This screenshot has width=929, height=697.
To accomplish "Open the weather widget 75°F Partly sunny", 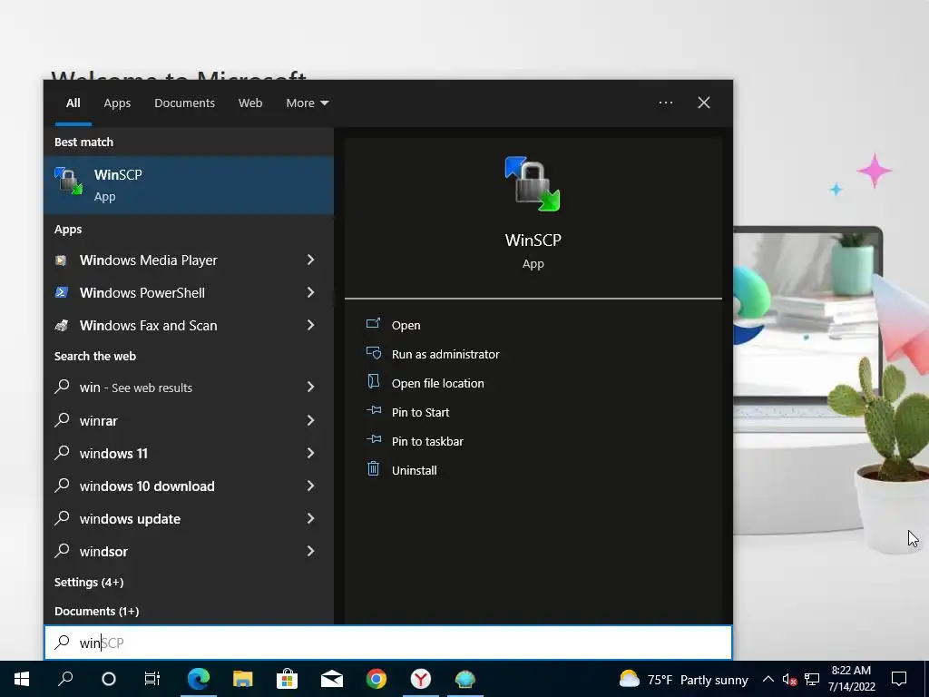I will (x=683, y=679).
